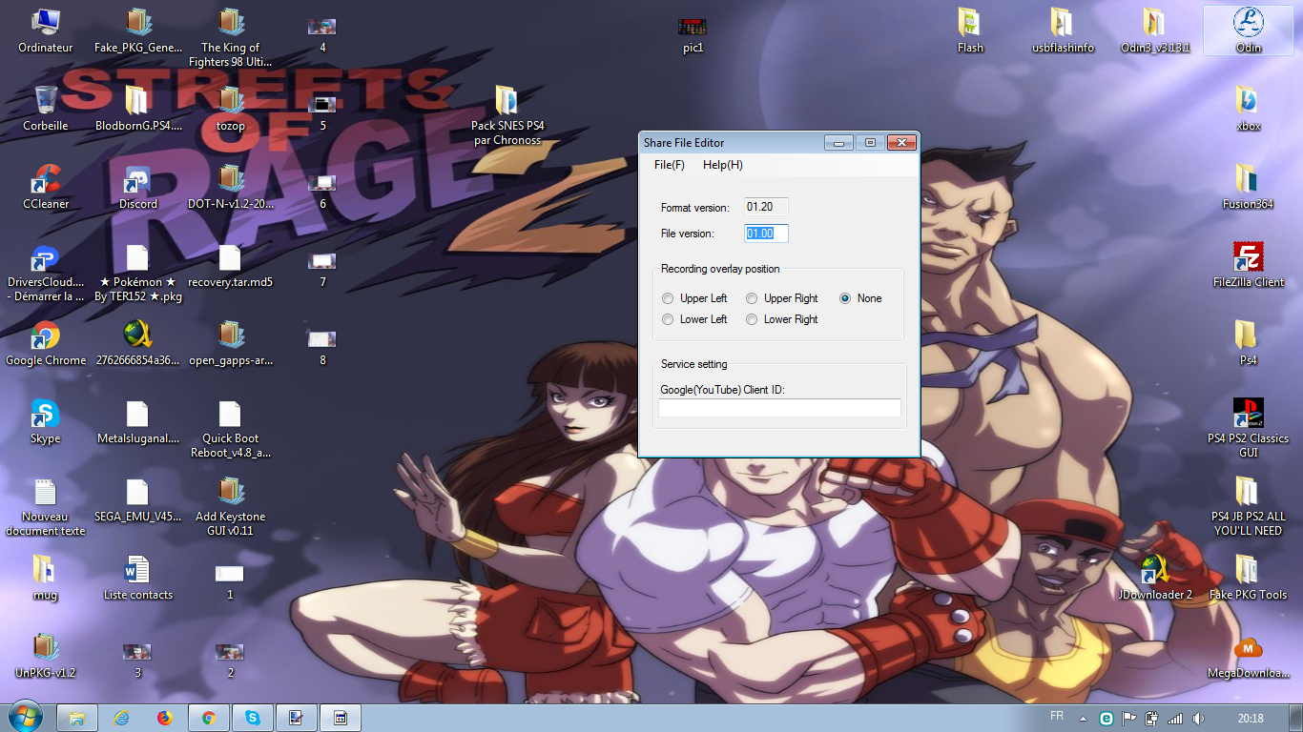This screenshot has width=1303, height=732.
Task: Select the FileZilla Client desktop icon
Action: click(1248, 257)
